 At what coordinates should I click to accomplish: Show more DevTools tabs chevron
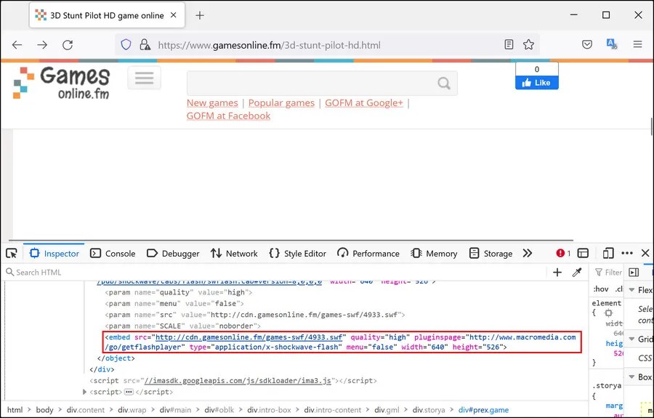[x=528, y=253]
